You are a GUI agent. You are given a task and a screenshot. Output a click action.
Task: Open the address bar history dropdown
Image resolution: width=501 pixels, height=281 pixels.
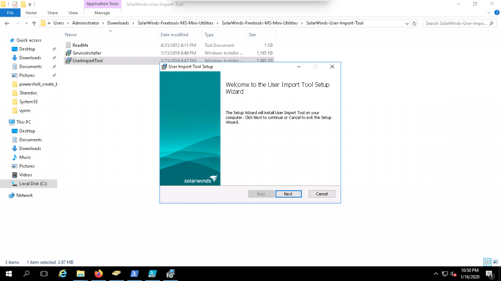point(407,23)
